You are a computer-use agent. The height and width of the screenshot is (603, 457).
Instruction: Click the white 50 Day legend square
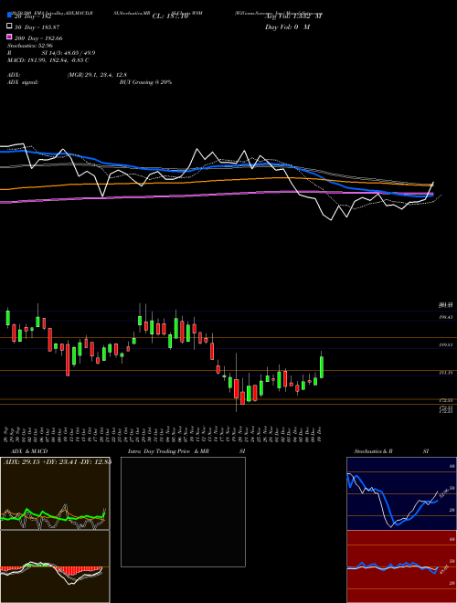[x=9, y=26]
